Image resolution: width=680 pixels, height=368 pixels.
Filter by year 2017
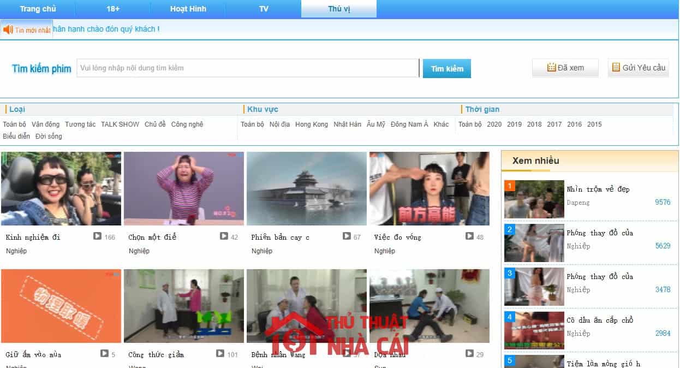coord(554,124)
